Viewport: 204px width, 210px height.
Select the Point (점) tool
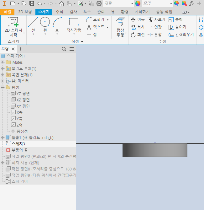click(92, 35)
